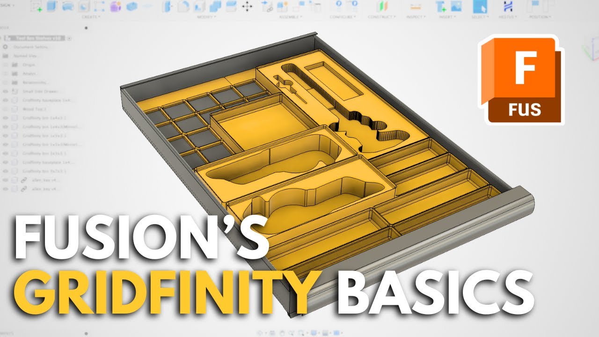Hide the Gridfinity bin 1x3x3:1 component

[x=5, y=136]
